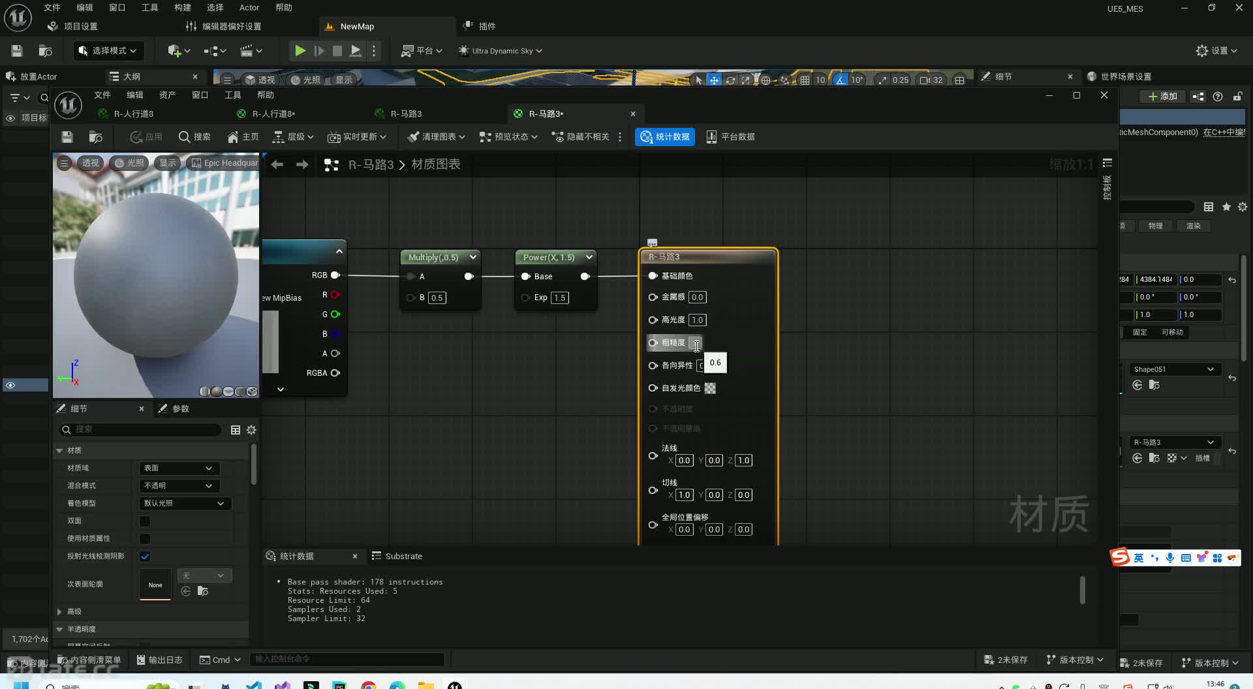The width and height of the screenshot is (1253, 689).
Task: Toggle Platform Stats (平台数据) button
Action: click(x=730, y=137)
